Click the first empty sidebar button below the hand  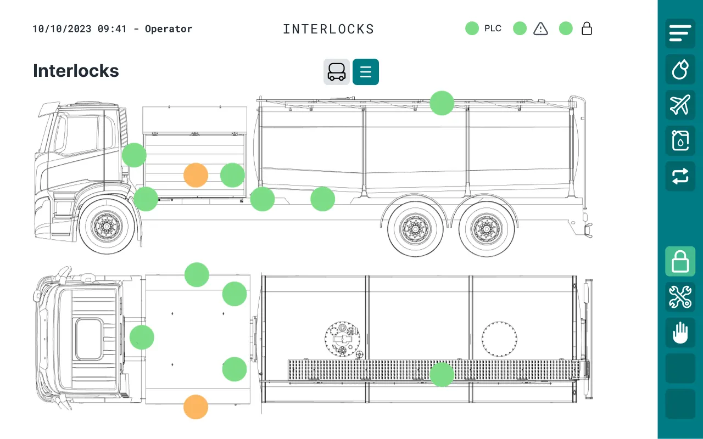pos(680,368)
